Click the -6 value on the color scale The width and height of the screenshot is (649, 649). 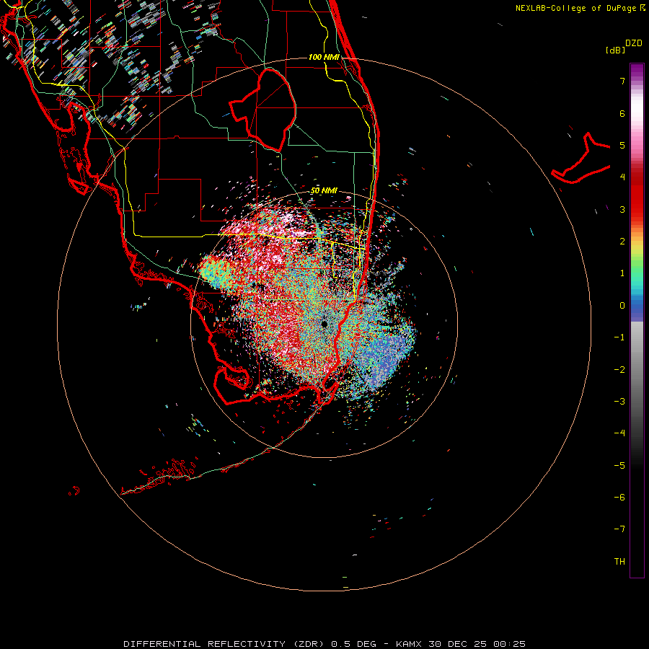pyautogui.click(x=619, y=498)
